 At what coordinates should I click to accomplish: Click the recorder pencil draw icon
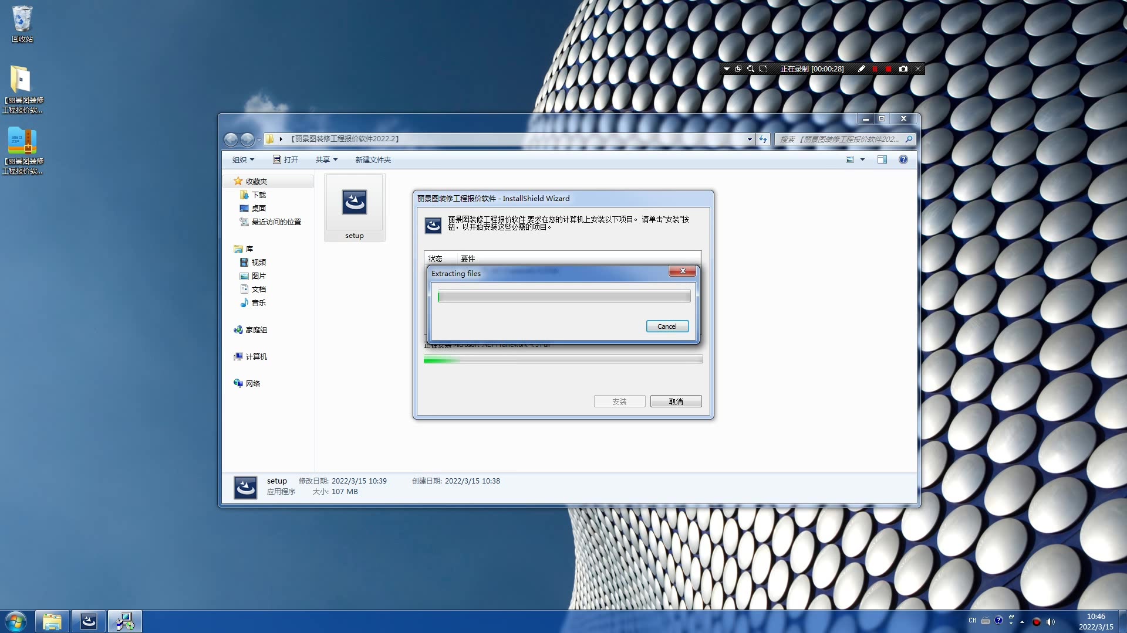point(861,69)
